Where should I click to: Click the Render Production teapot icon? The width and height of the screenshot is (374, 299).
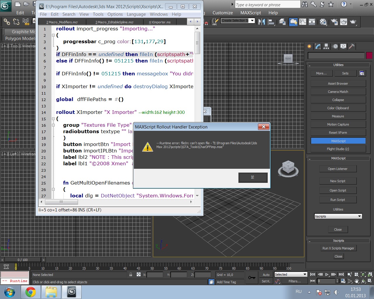pos(353,22)
